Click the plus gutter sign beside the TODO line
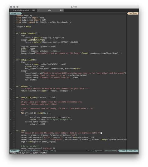The width and height of the screenshot is (148, 167). coord(10,120)
